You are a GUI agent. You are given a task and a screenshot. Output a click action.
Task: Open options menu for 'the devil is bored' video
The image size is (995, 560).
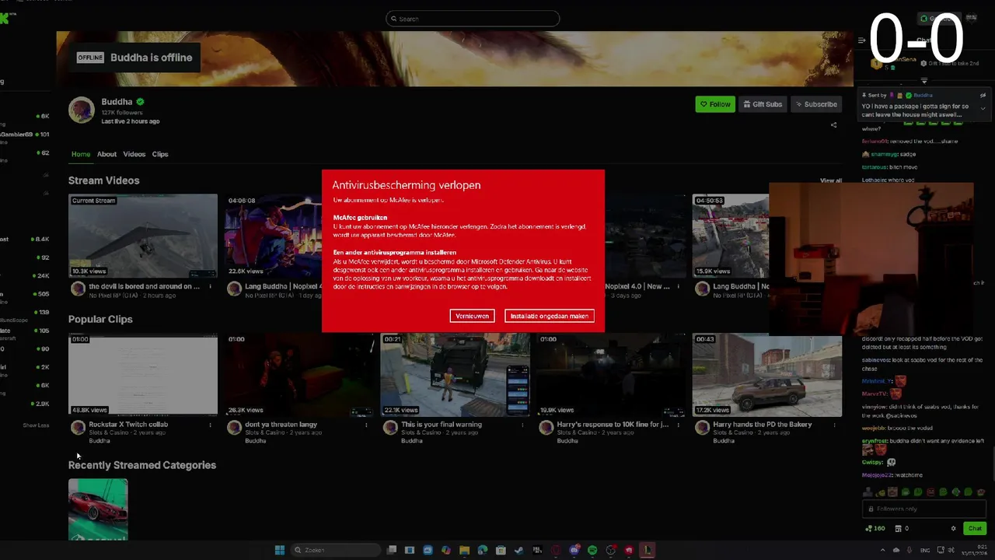(210, 287)
